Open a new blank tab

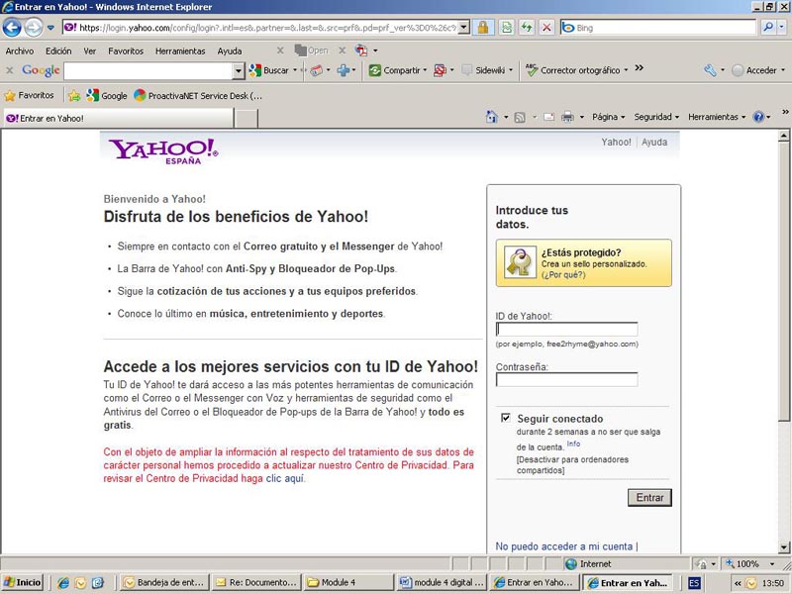(247, 119)
